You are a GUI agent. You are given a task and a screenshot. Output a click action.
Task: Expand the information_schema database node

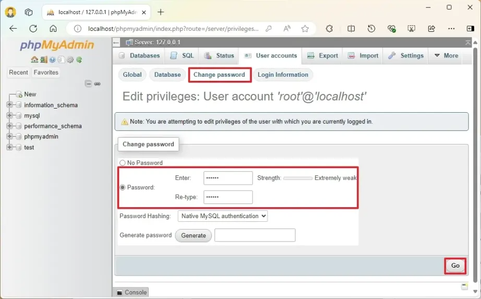(9, 105)
